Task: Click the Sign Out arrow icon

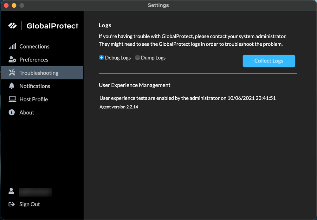Action: pyautogui.click(x=12, y=204)
